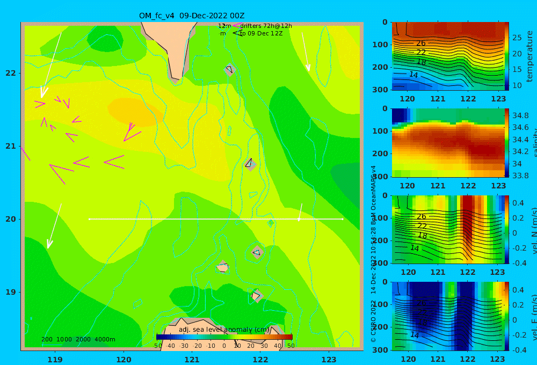Click the vertical 'vel. N (m/s)' label
537x365 pixels.
[x=534, y=230]
